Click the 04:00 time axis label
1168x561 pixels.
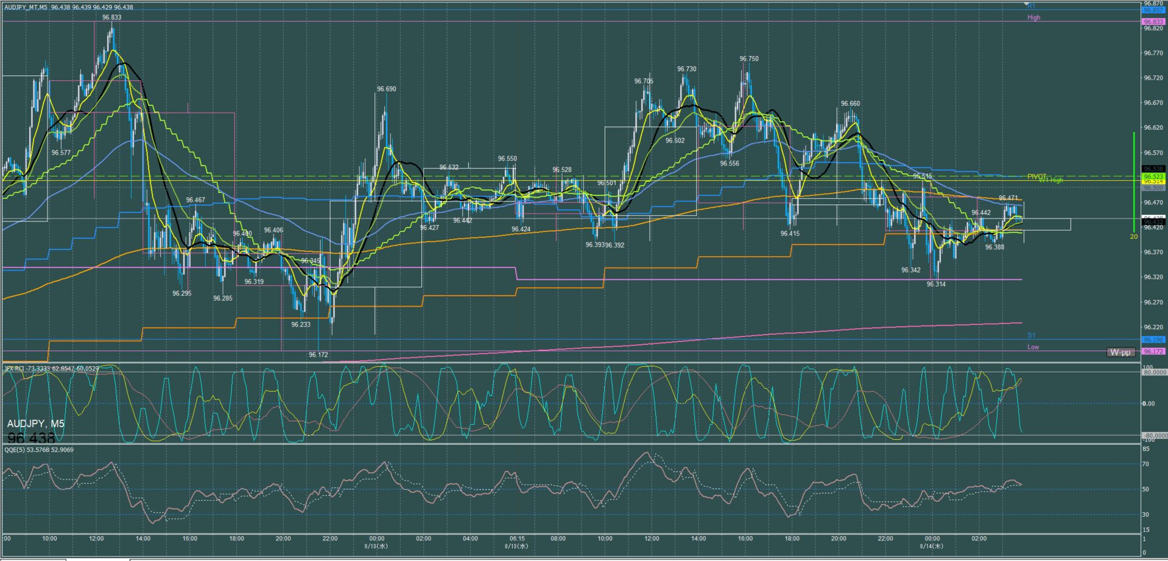[470, 538]
